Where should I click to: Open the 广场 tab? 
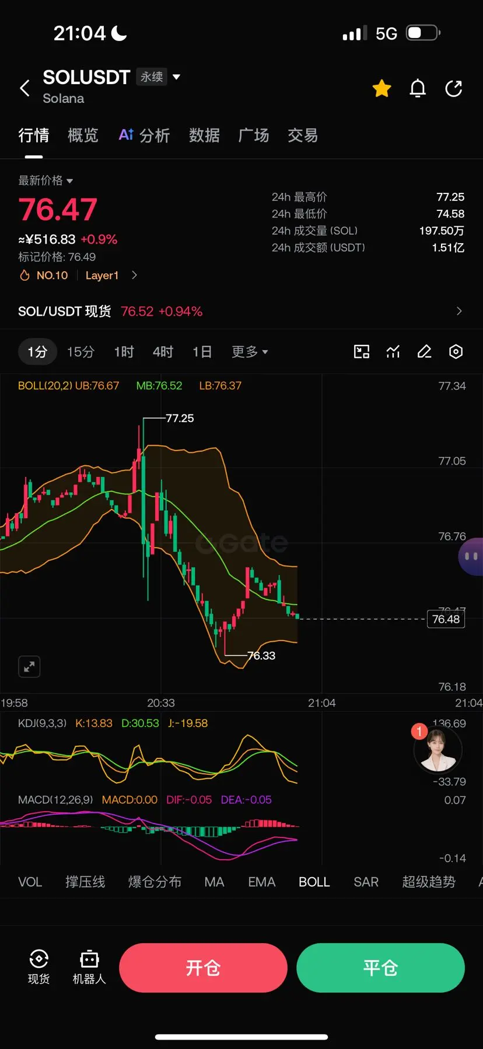[254, 136]
